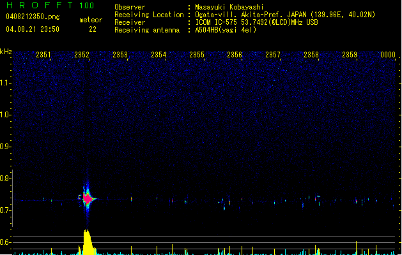Click the observer name Masayuki Kobayashi
The height and width of the screenshot is (255, 402).
[x=229, y=7]
